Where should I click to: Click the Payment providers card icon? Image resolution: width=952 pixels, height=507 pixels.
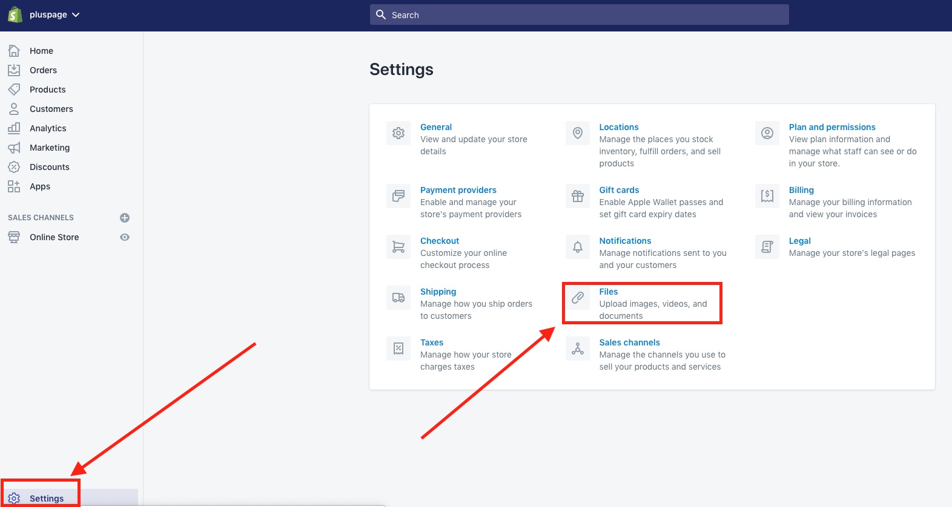coord(398,196)
